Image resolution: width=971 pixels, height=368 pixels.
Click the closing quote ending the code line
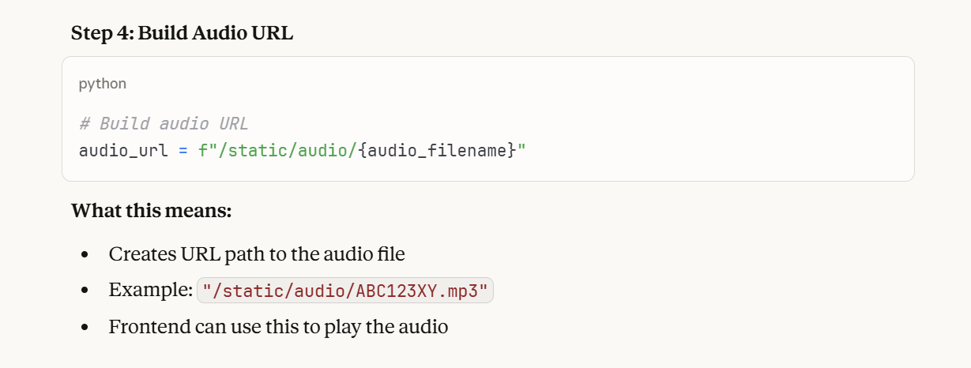coord(521,149)
